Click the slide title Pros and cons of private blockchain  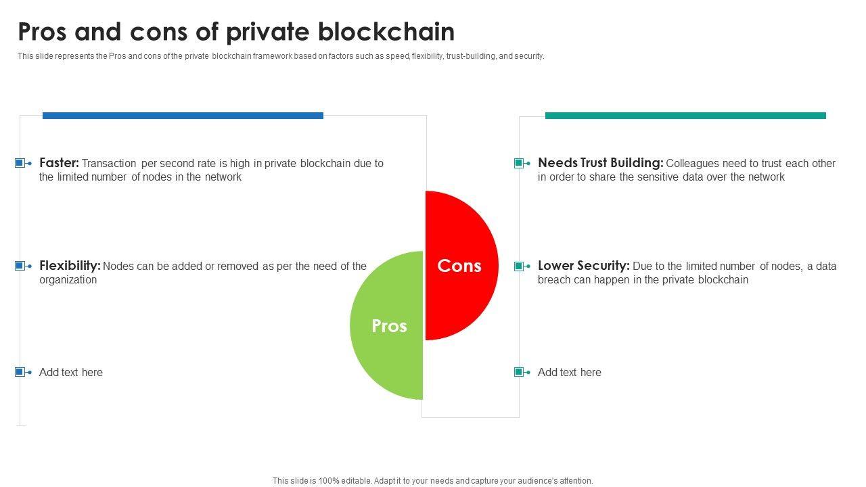coord(236,32)
